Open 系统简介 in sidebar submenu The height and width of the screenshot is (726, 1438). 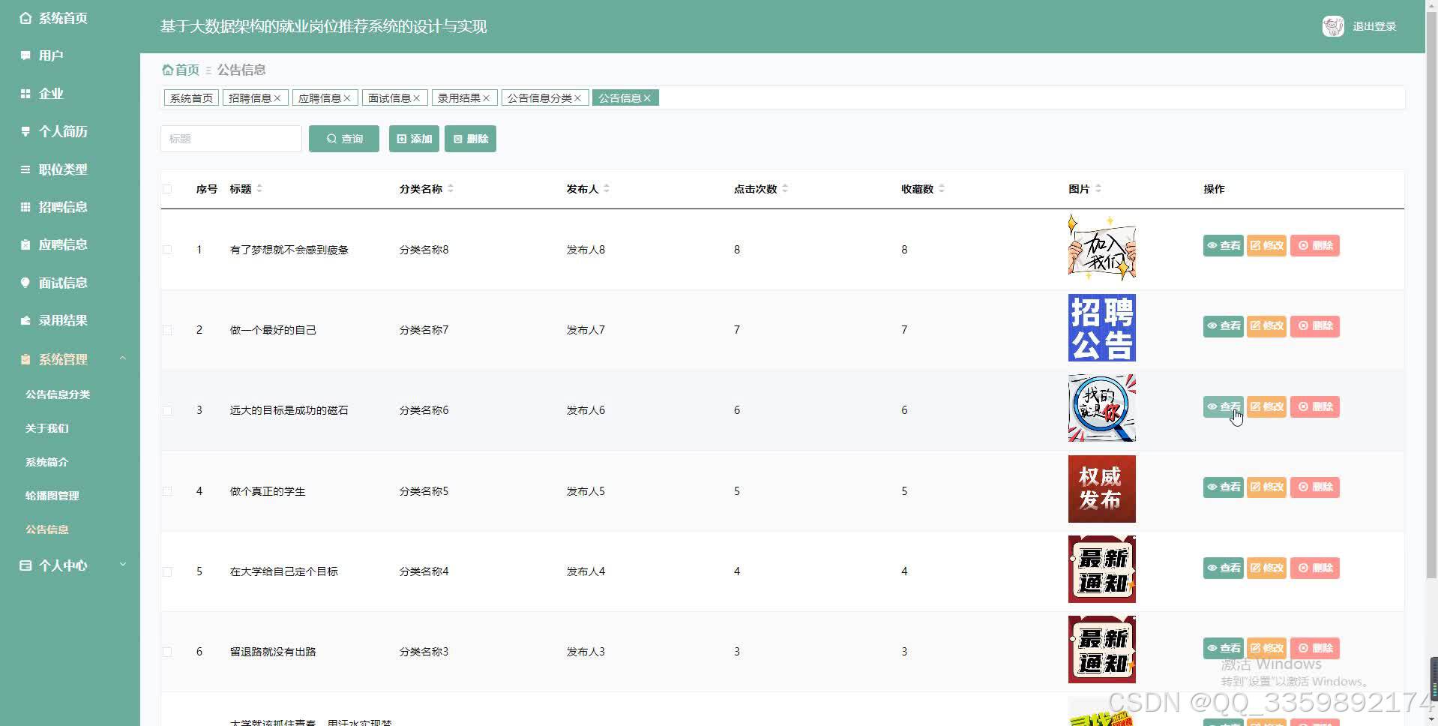pyautogui.click(x=47, y=462)
